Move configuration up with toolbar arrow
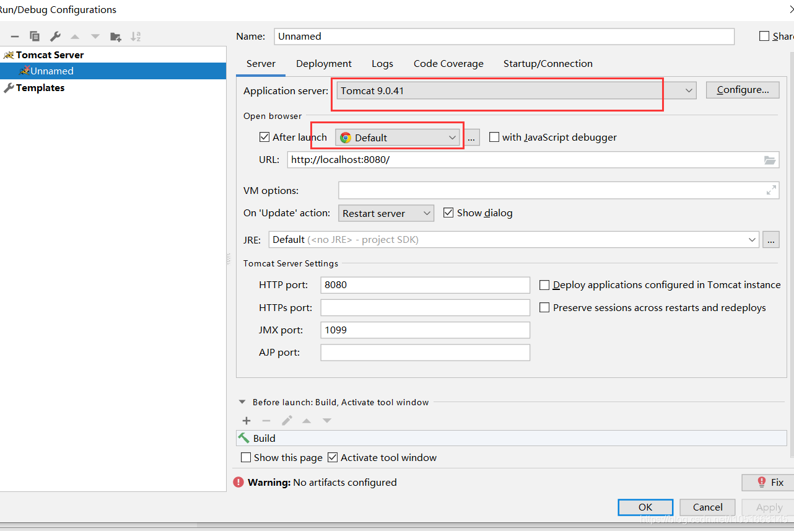The height and width of the screenshot is (531, 794). tap(75, 37)
